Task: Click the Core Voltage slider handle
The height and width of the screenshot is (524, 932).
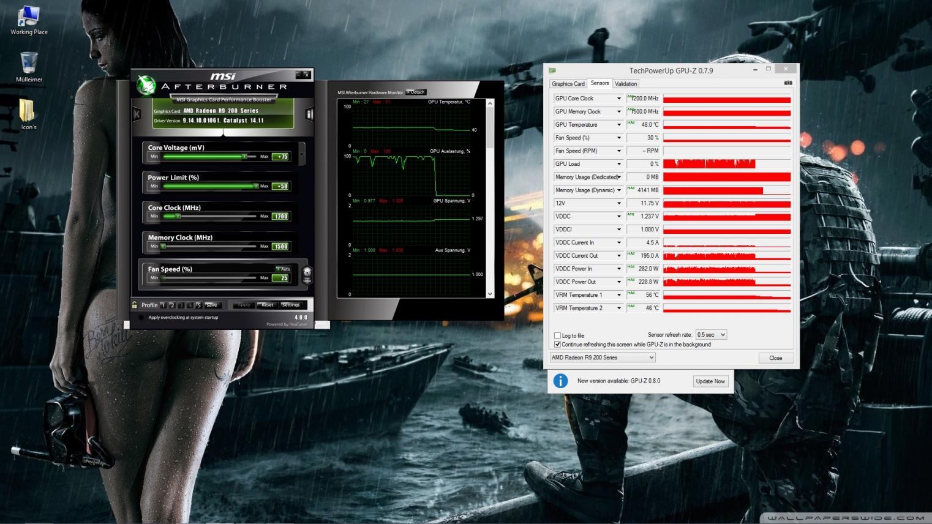Action: pos(244,157)
